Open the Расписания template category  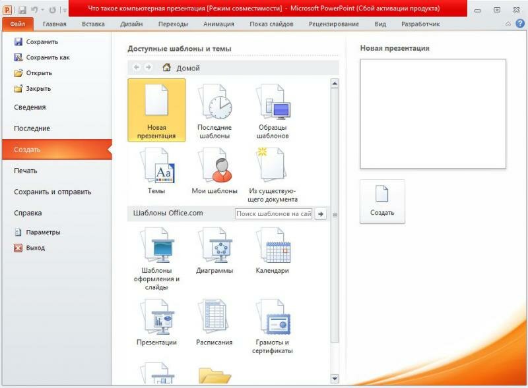(214, 322)
